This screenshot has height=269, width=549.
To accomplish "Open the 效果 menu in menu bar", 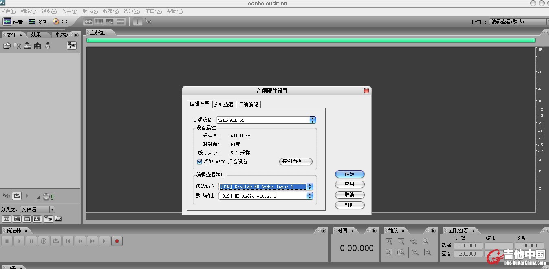I will pyautogui.click(x=69, y=11).
